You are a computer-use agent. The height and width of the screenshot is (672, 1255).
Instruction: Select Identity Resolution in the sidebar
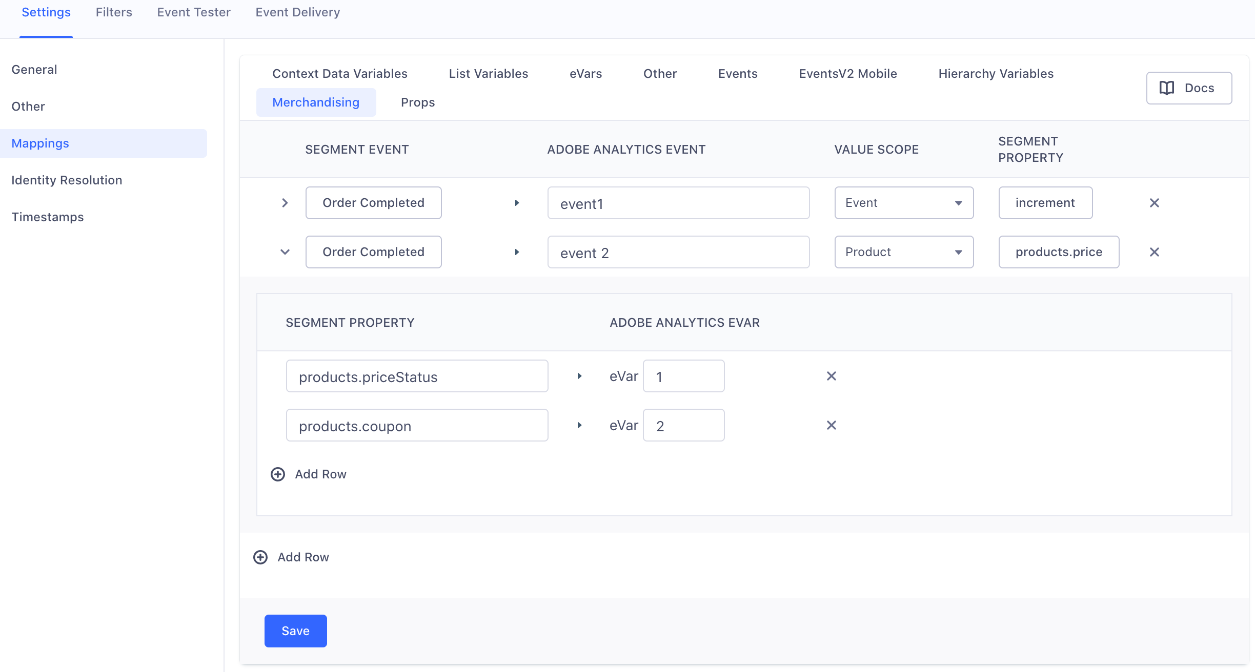67,180
